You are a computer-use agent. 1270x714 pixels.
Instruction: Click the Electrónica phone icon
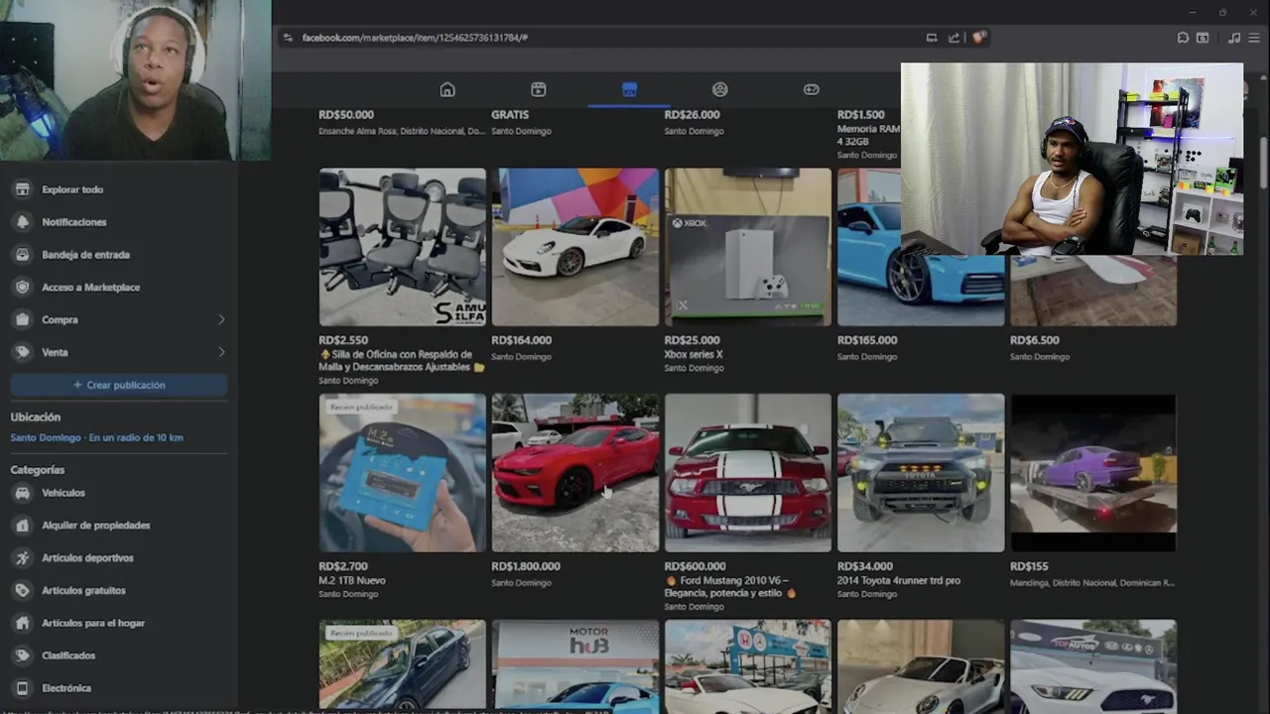click(22, 688)
